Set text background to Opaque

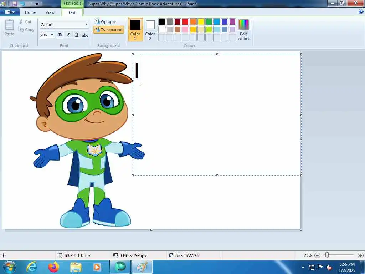click(x=105, y=22)
